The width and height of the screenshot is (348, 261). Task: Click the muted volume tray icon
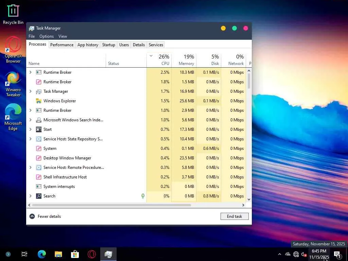point(304,254)
